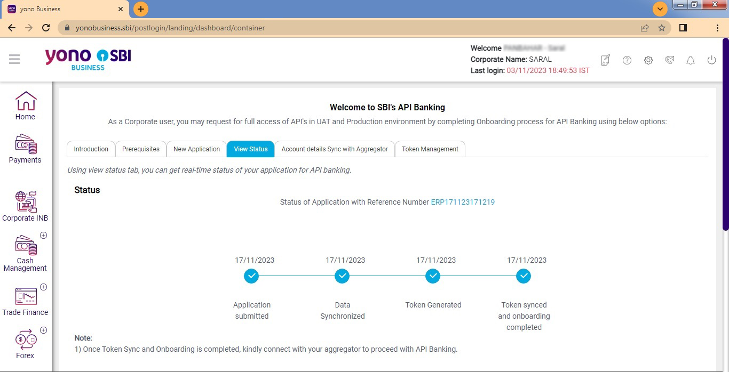Open the Token Management tab
729x372 pixels.
(430, 149)
